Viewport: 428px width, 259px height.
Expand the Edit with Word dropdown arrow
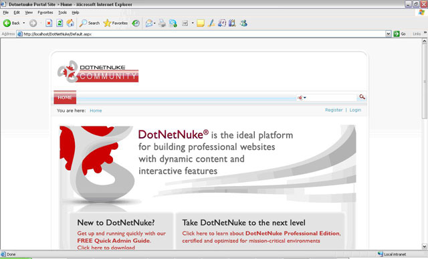193,23
